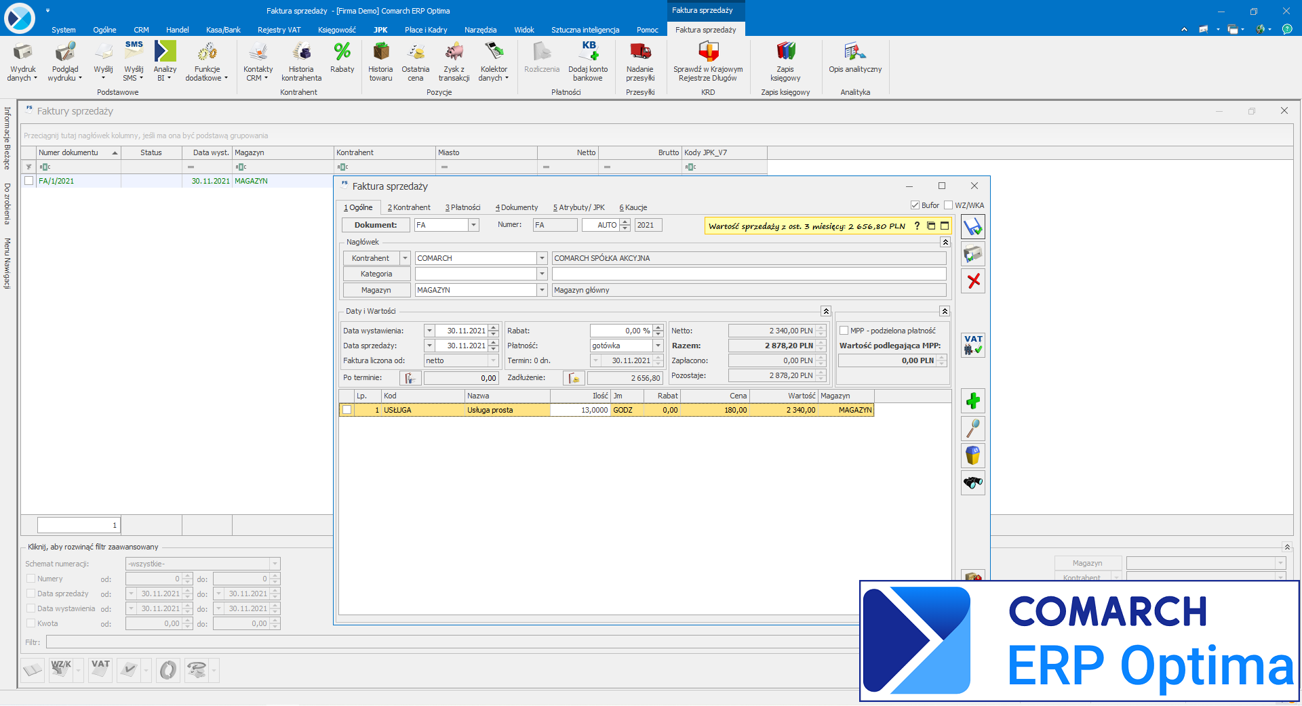
Task: Increase the Data wystawienia stepper
Action: click(x=494, y=328)
